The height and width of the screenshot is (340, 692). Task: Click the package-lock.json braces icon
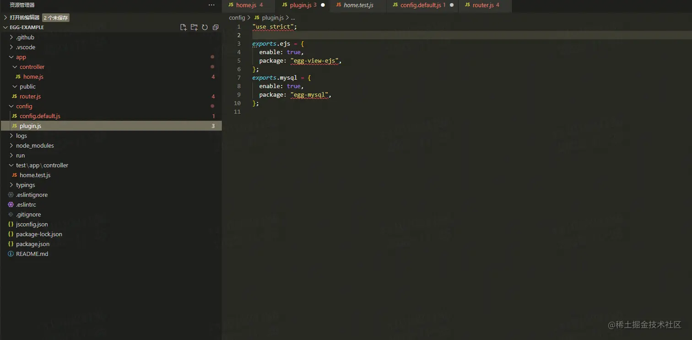(x=11, y=234)
